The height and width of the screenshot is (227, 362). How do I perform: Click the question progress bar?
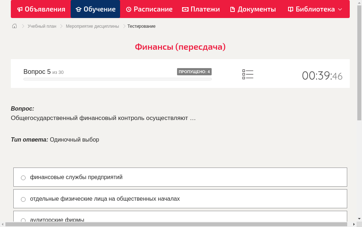[117, 79]
